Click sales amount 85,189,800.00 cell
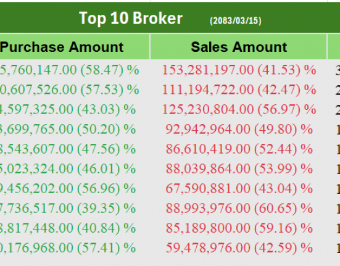 (x=239, y=228)
